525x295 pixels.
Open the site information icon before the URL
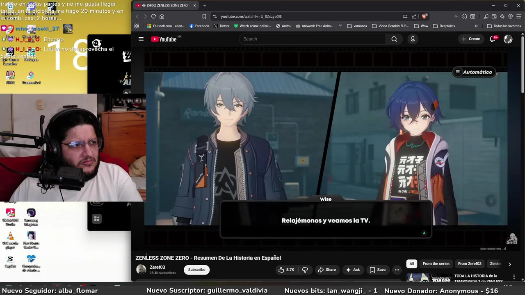215,16
